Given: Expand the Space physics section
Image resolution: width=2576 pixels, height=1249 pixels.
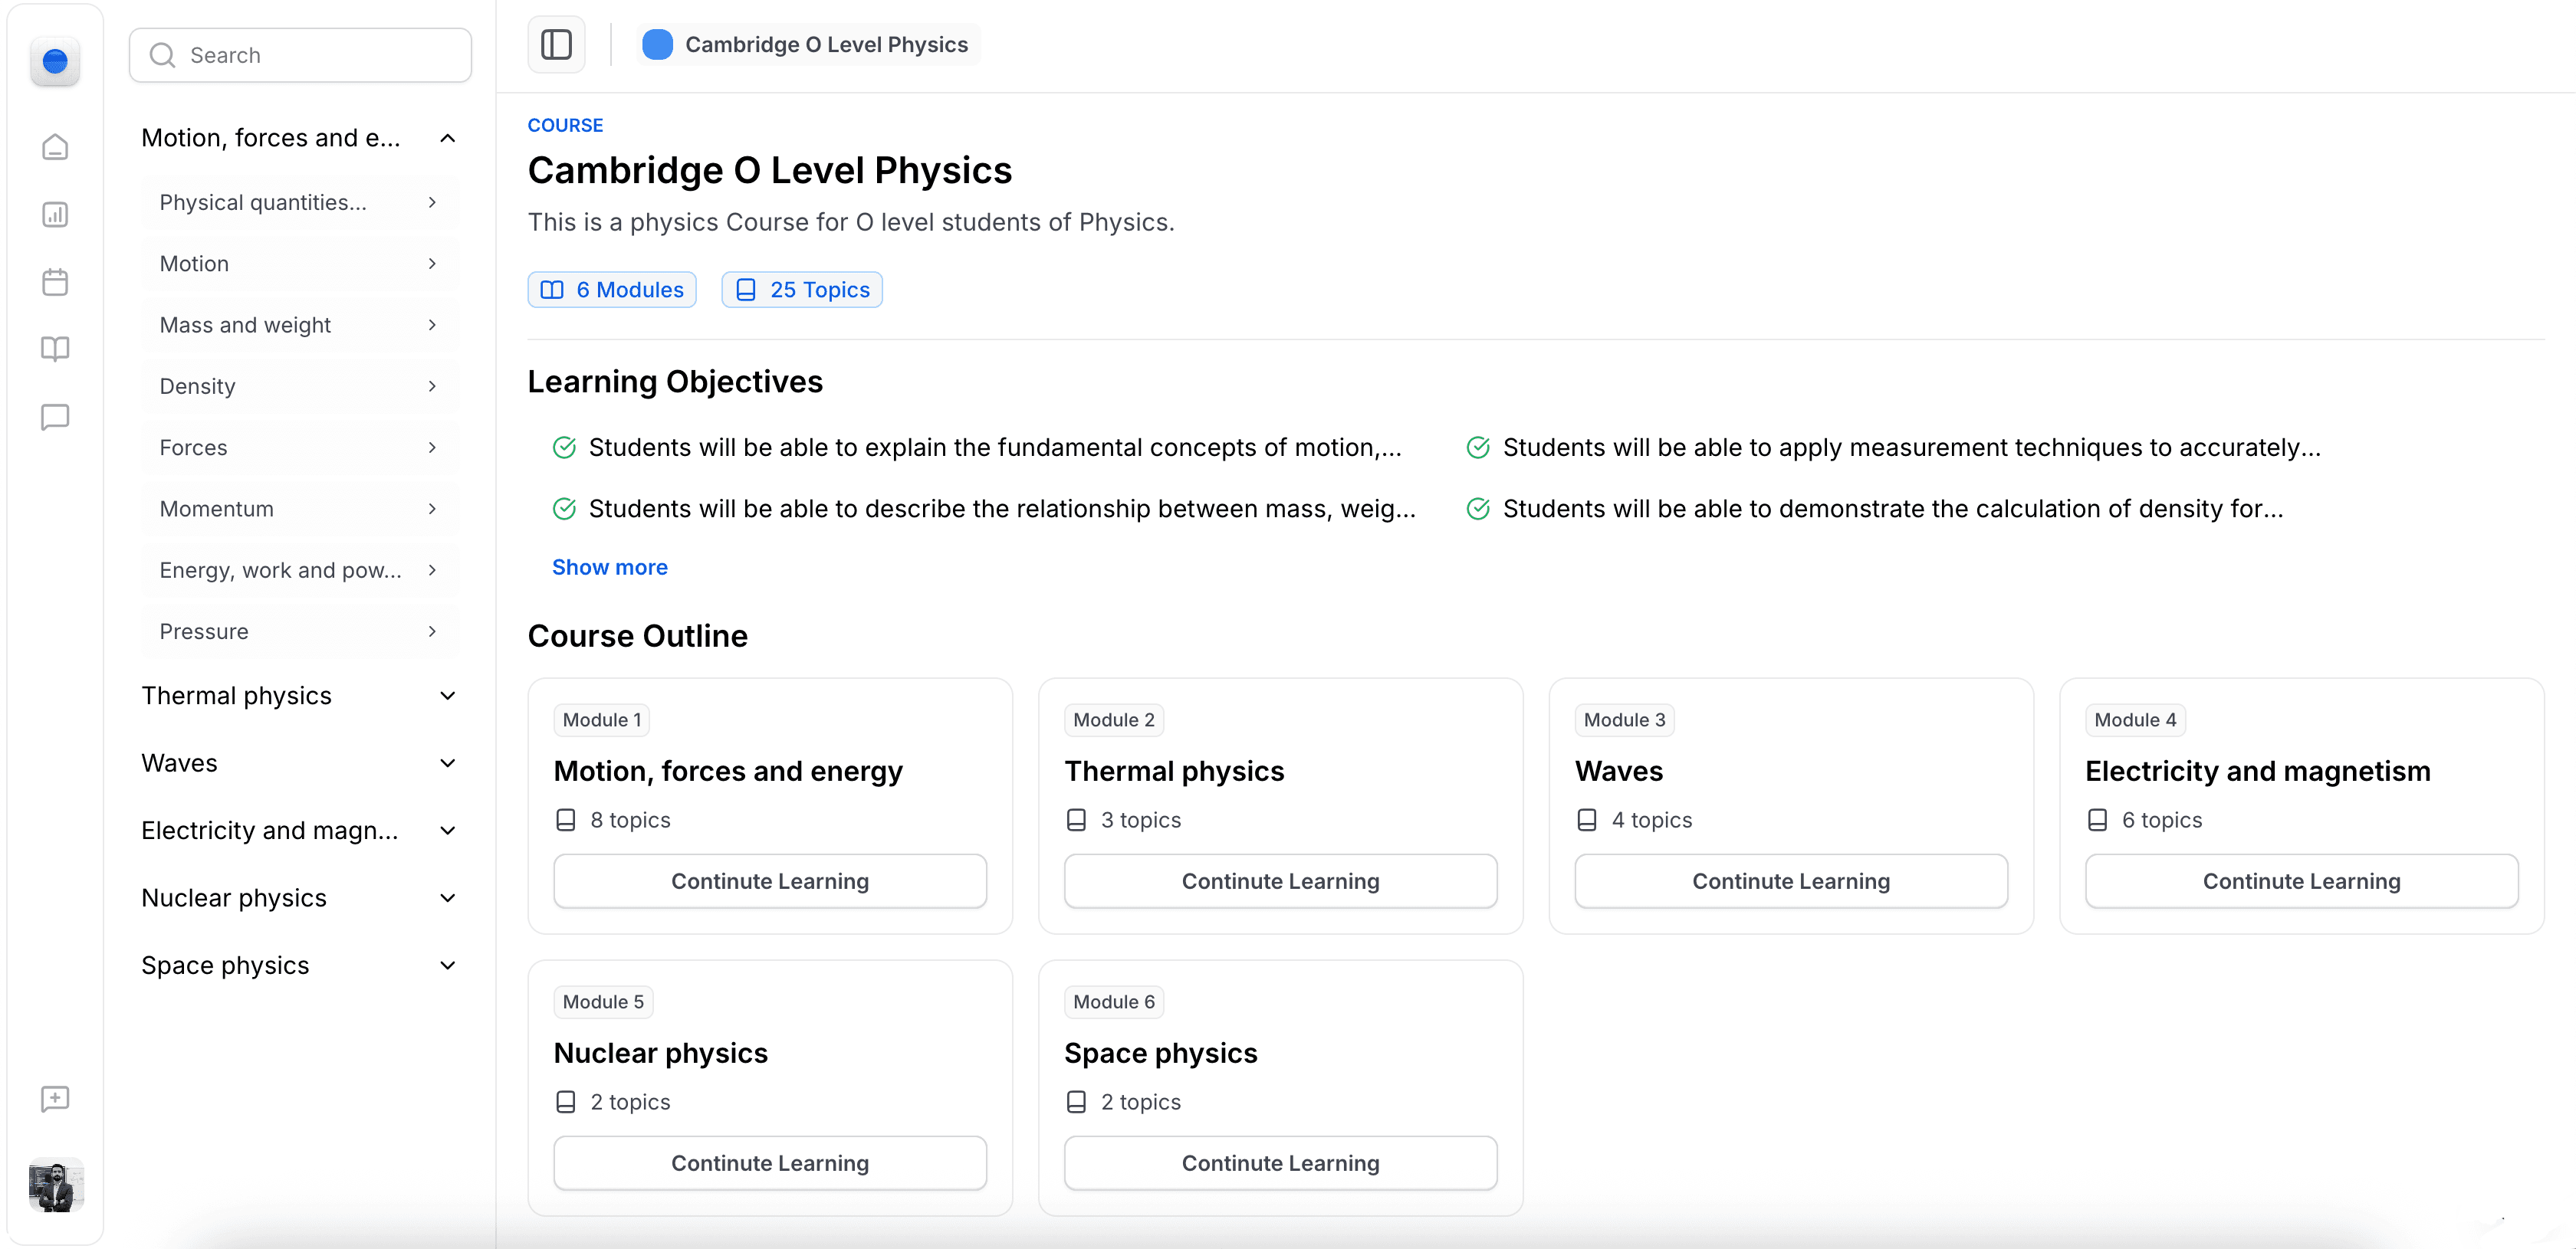Looking at the screenshot, I should click(447, 965).
